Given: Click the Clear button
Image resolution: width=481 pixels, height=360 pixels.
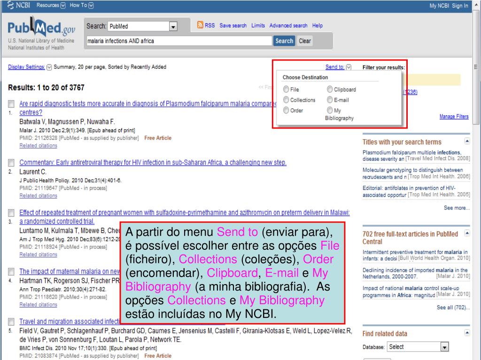Looking at the screenshot, I should pyautogui.click(x=305, y=41).
